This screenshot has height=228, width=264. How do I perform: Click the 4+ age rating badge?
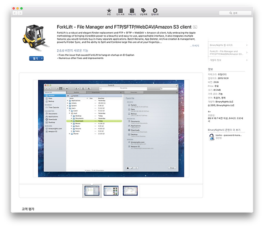(x=195, y=27)
